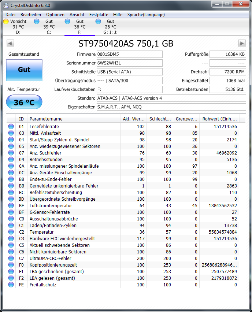Click the Puffergröße field 16384 KB
The width and height of the screenshot is (252, 312).
click(x=228, y=54)
